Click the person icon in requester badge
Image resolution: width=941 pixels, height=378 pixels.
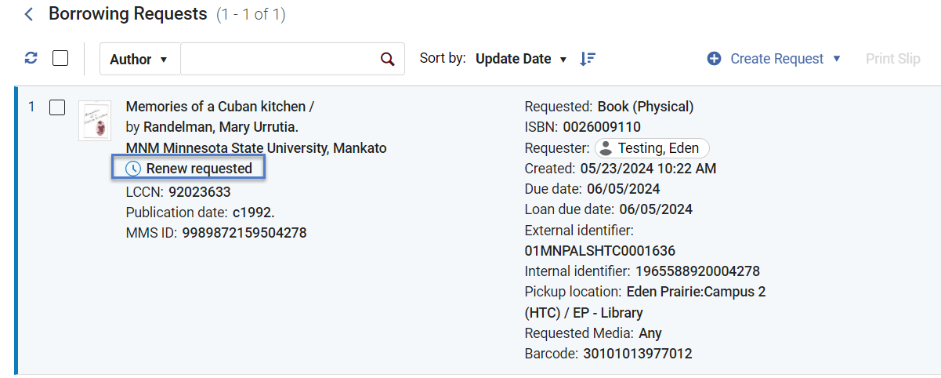[x=606, y=148]
